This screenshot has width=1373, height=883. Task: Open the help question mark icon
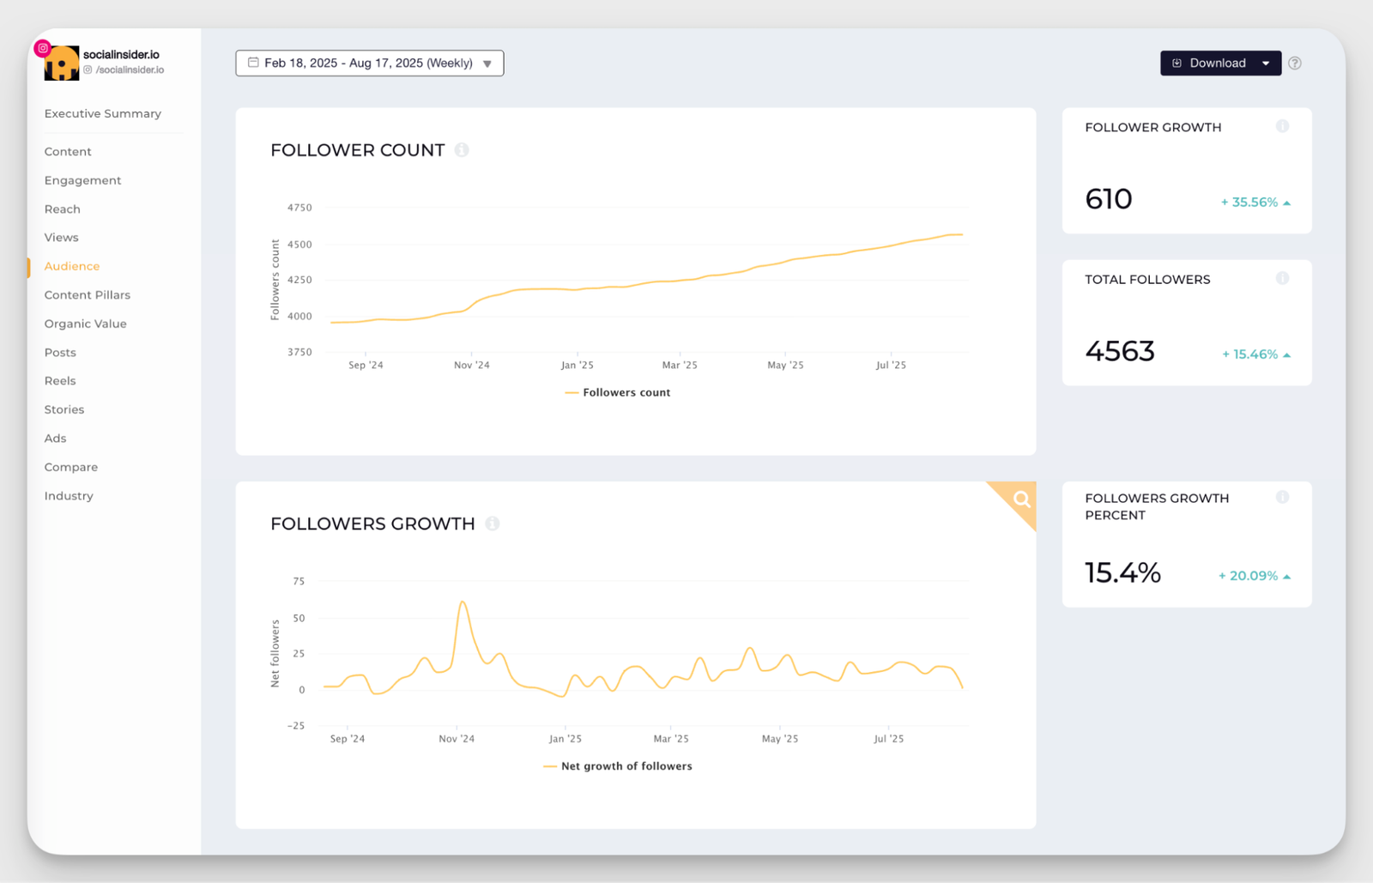(x=1296, y=63)
